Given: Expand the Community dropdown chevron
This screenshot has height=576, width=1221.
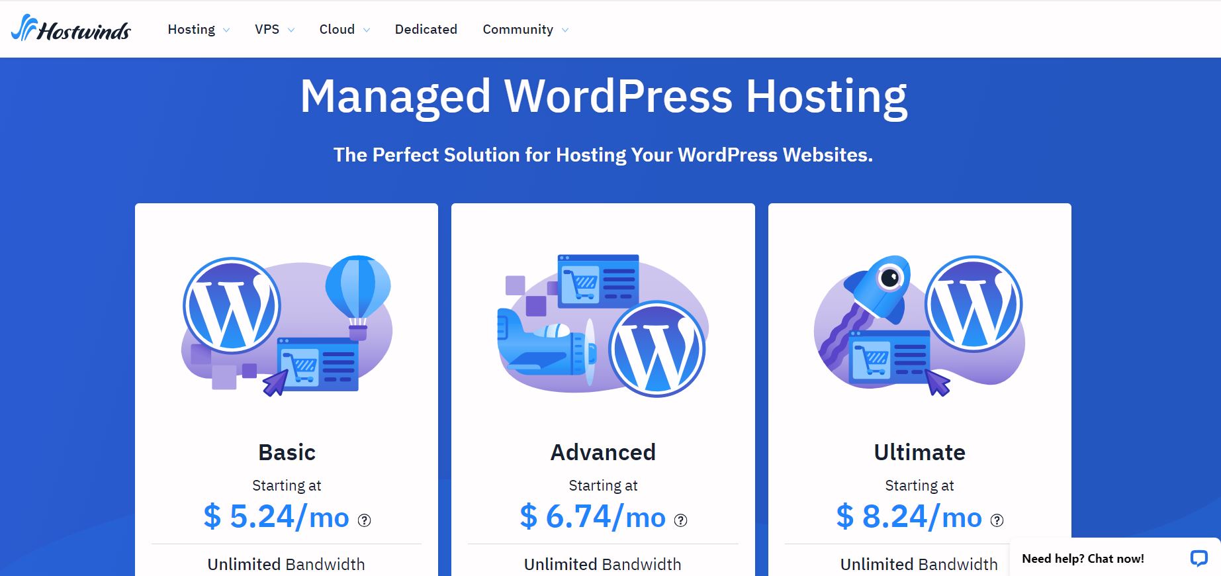Looking at the screenshot, I should (x=565, y=30).
